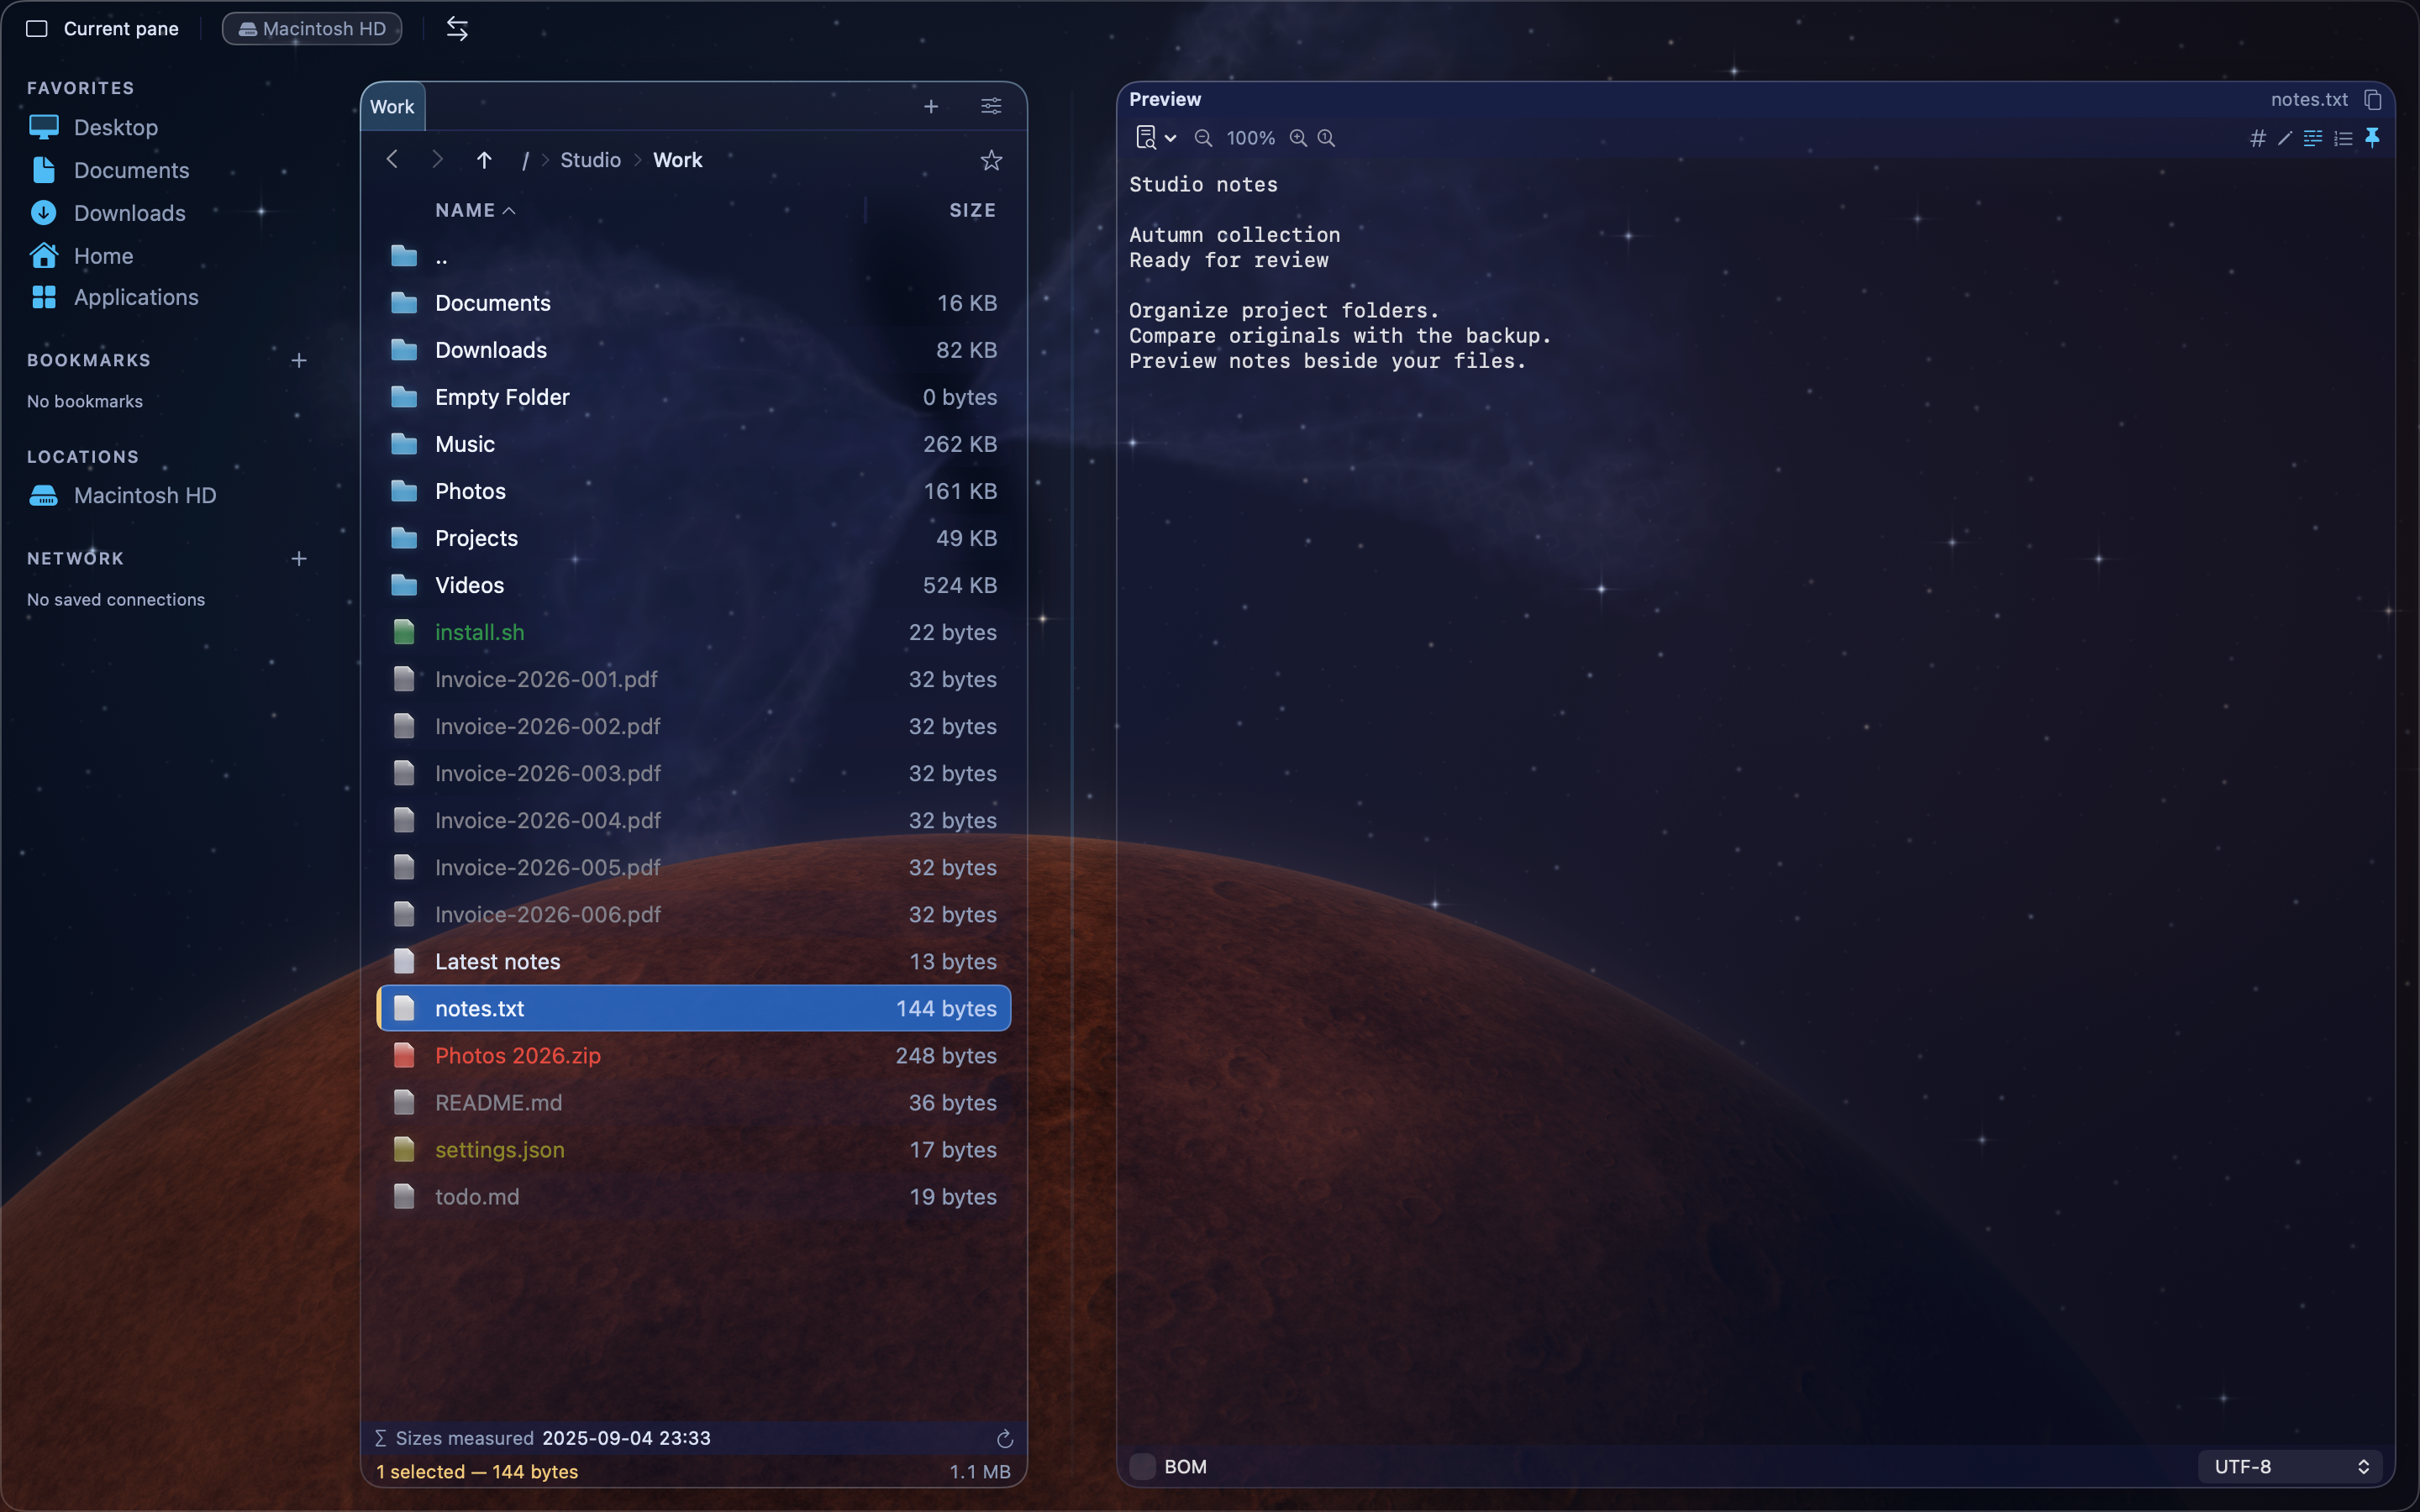The image size is (2420, 1512).
Task: Open the Current pane layout selector
Action: pos(102,29)
